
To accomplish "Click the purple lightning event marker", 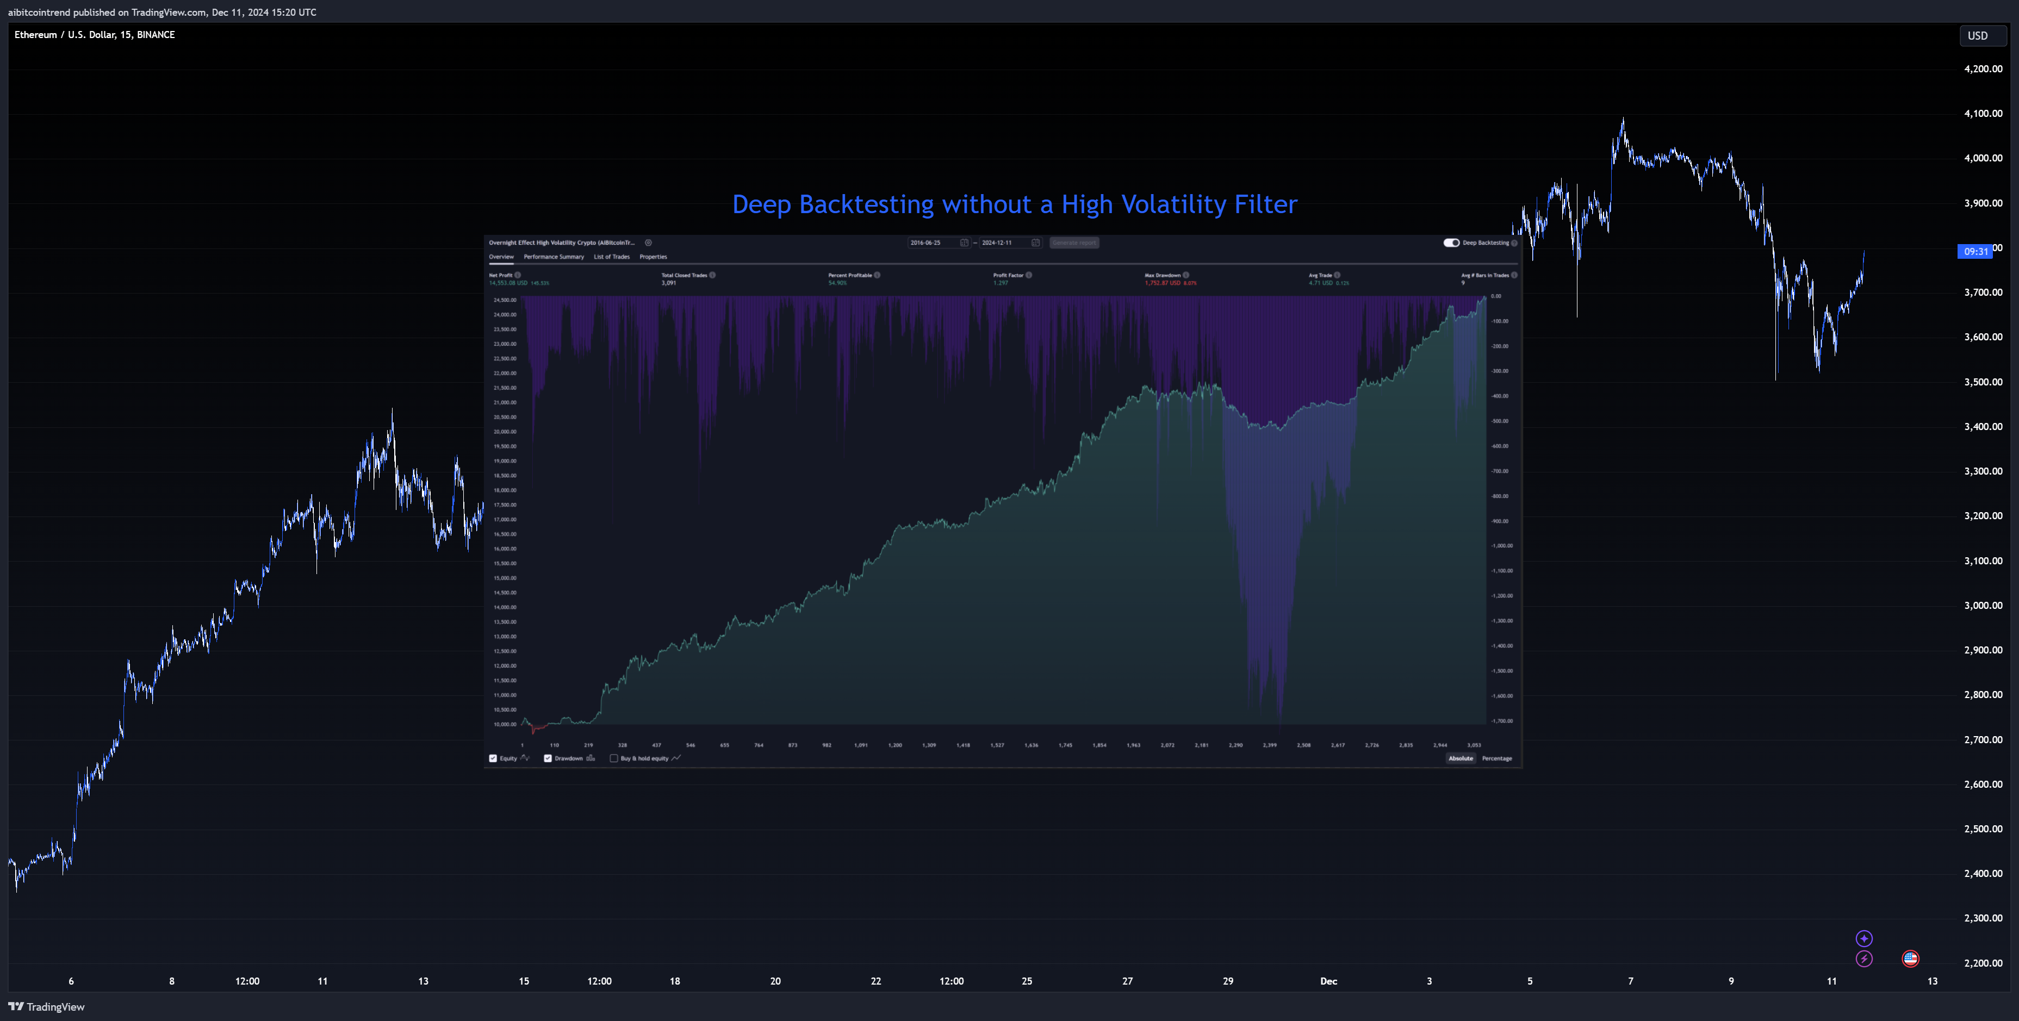I will point(1864,958).
